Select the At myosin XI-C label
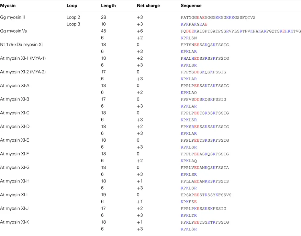 click(x=15, y=113)
